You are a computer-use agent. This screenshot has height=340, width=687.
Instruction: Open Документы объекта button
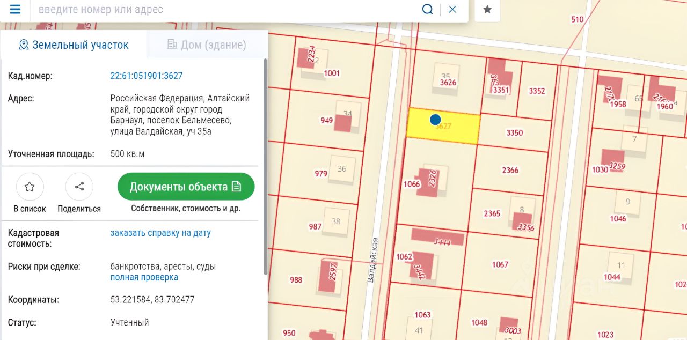point(186,187)
